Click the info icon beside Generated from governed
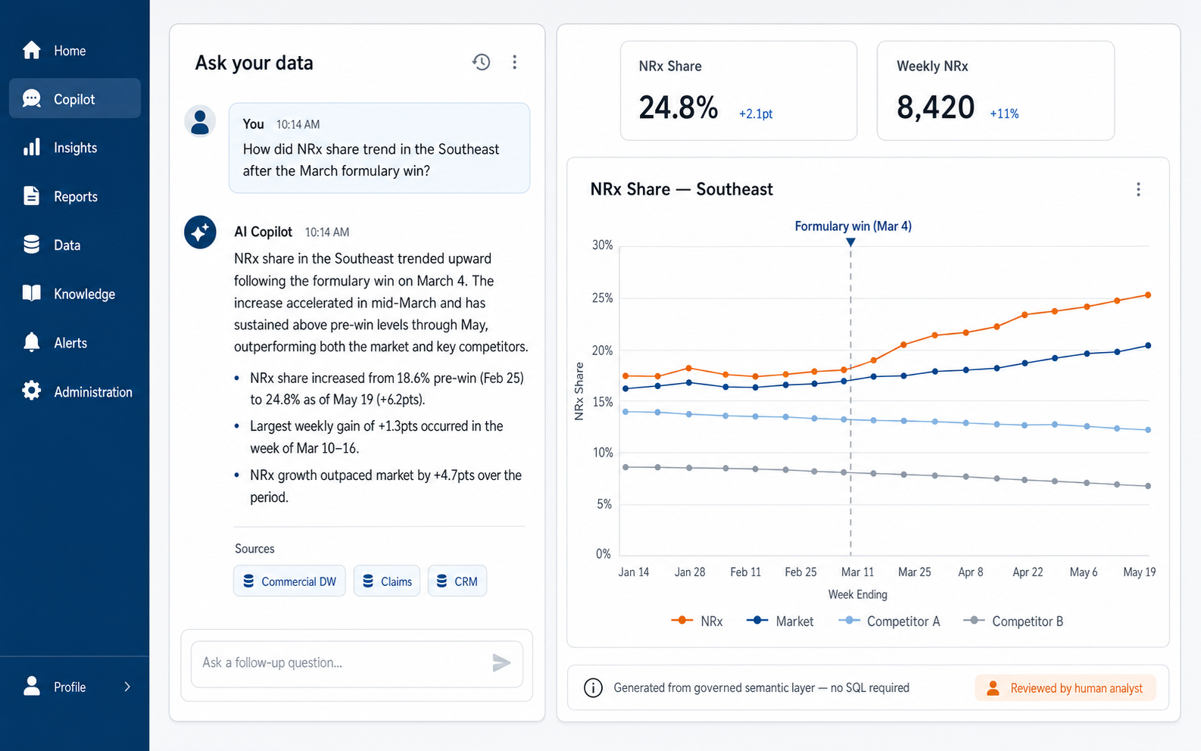Screen dimensions: 1201x751 tap(594, 687)
